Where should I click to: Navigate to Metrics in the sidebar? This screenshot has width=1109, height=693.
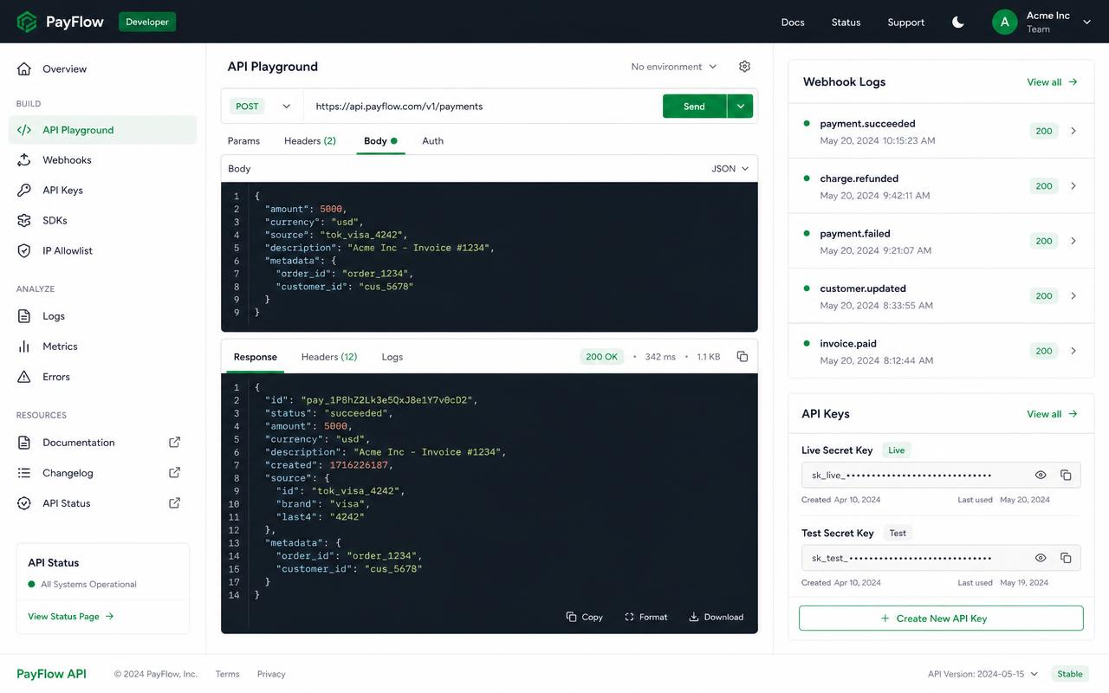pyautogui.click(x=102, y=346)
